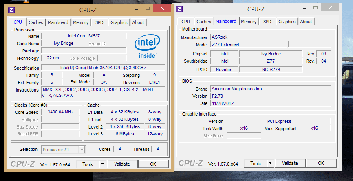Click the Cores count value

point(120,149)
